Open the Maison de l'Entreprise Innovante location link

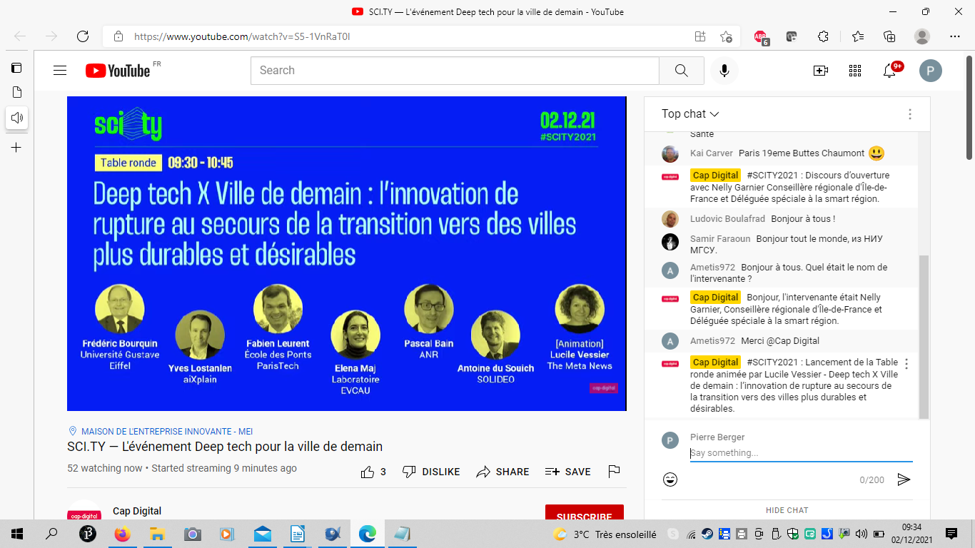[166, 432]
